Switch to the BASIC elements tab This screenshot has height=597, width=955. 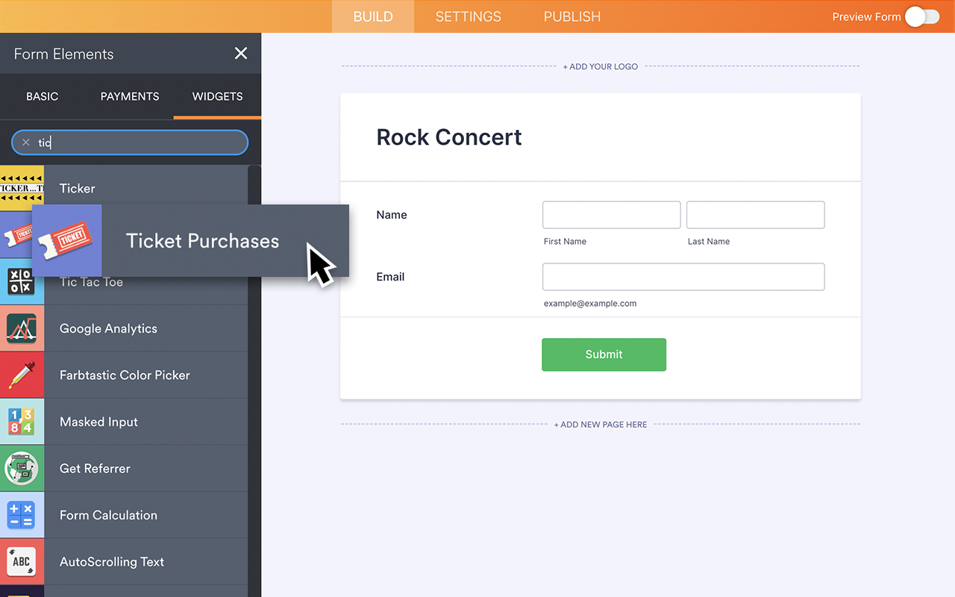(x=42, y=96)
